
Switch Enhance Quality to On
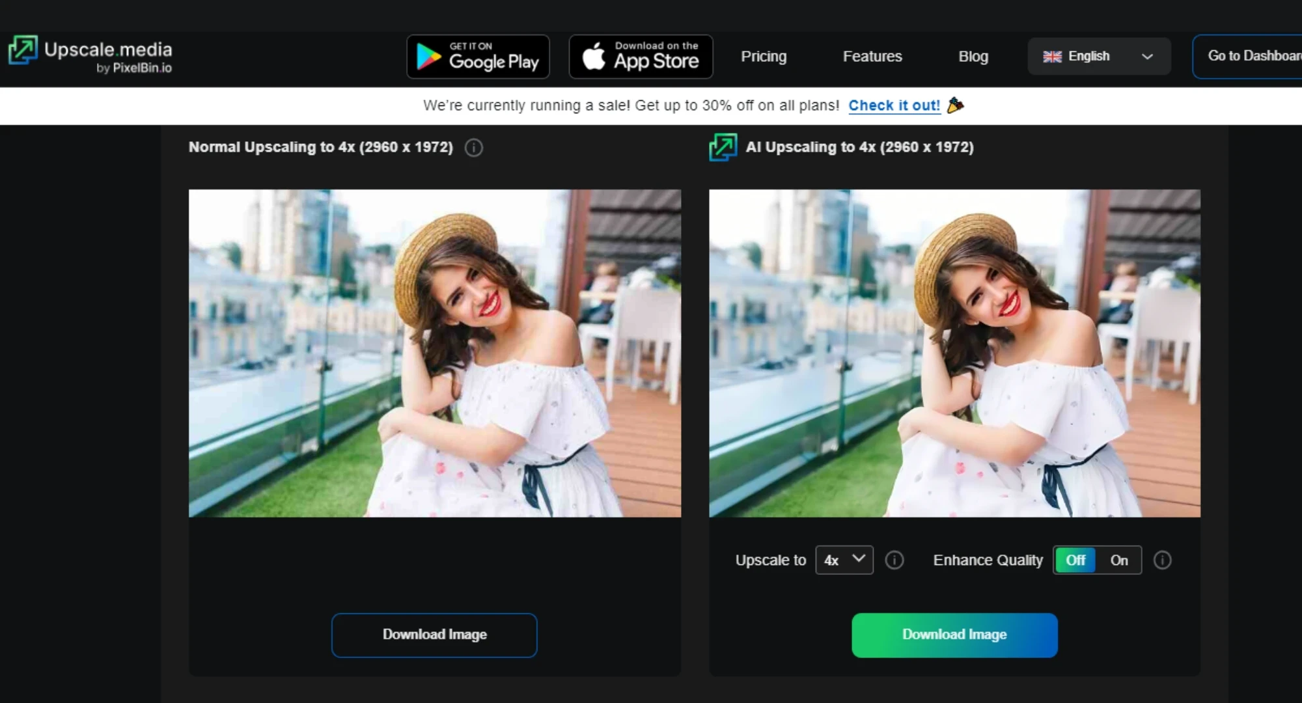tap(1119, 560)
